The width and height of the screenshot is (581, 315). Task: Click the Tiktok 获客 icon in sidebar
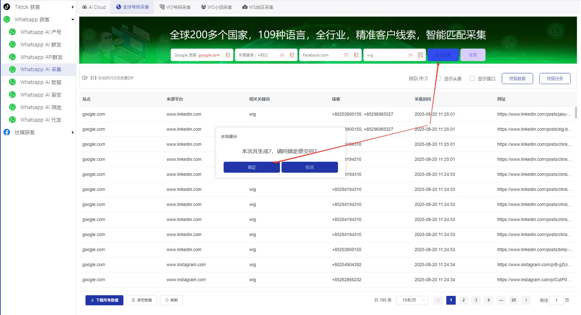pos(7,7)
